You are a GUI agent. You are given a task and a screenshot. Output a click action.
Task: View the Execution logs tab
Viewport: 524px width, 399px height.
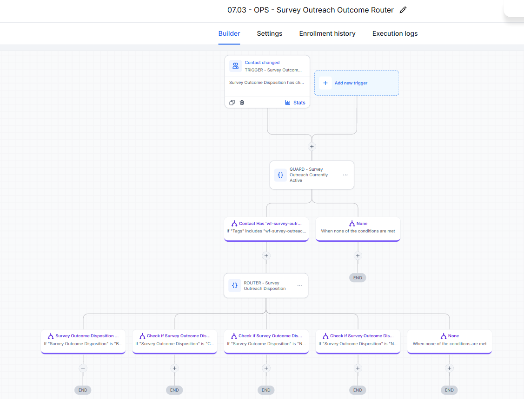coord(395,33)
